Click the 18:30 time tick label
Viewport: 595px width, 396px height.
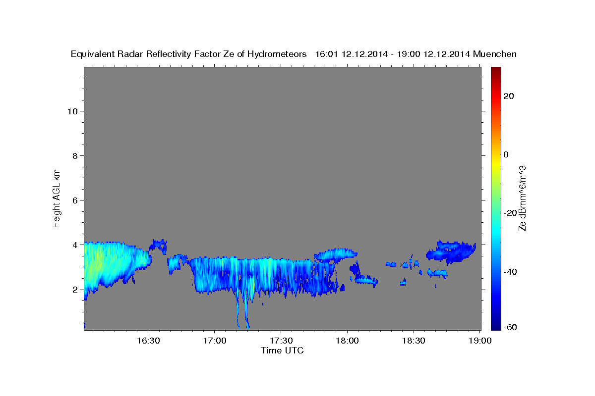[414, 341]
